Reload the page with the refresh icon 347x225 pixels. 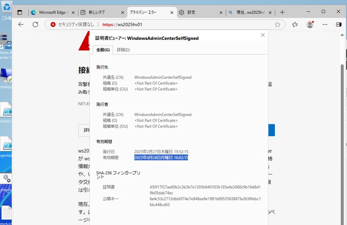36,25
